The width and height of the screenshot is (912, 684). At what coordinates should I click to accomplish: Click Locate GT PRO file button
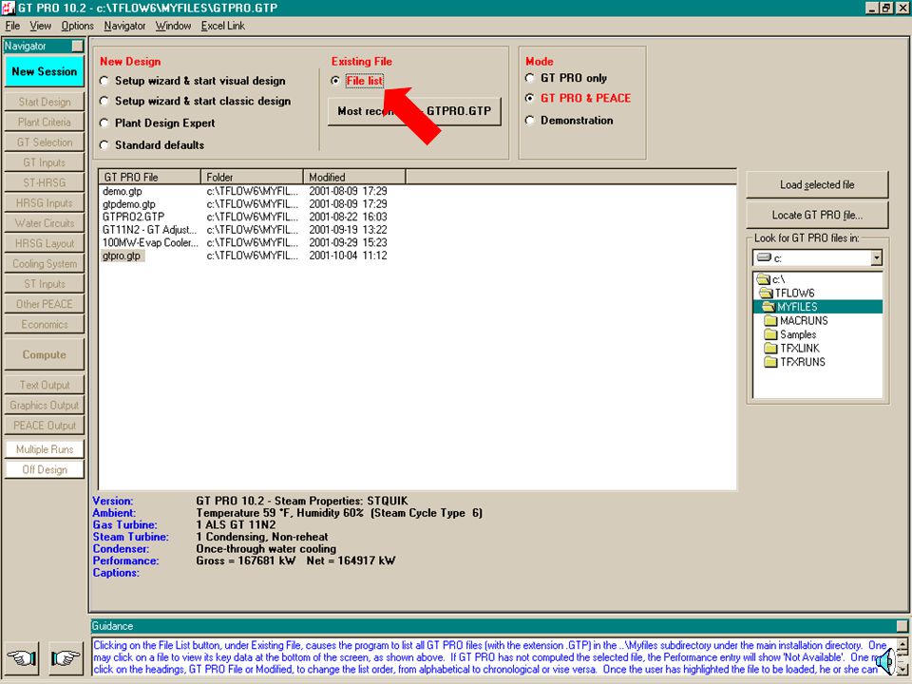pos(817,216)
